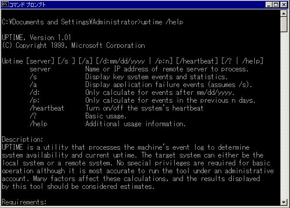
Task: Click the コマンド プロンプト title bar text
Action: coord(27,5)
